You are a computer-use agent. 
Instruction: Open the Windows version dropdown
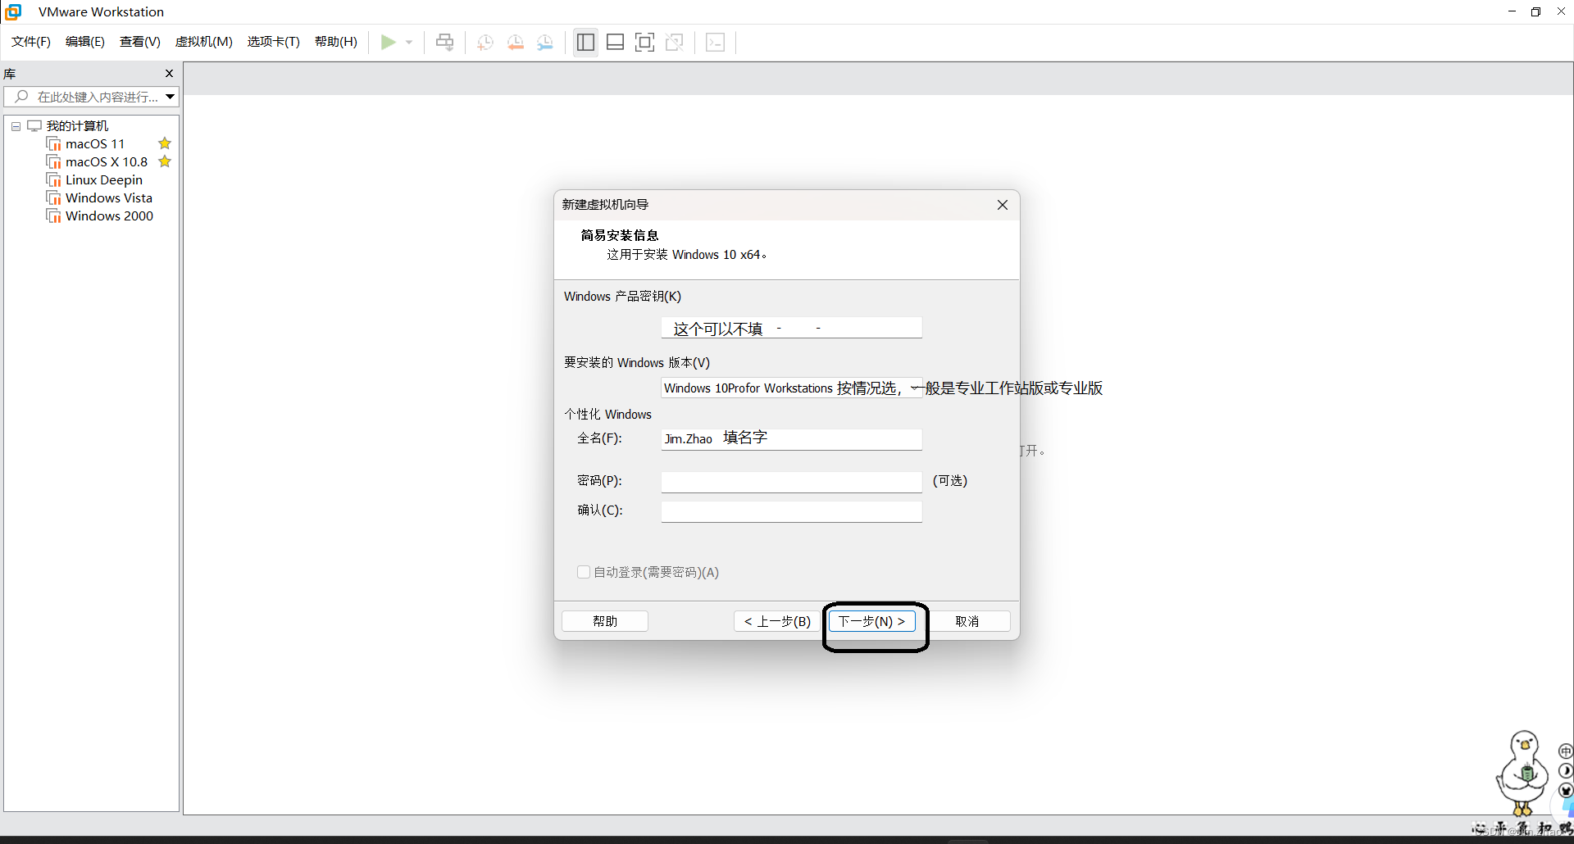(792, 388)
